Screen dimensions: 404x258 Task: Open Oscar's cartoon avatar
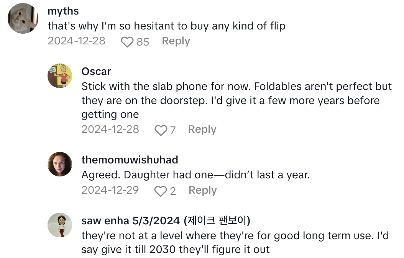(x=60, y=76)
